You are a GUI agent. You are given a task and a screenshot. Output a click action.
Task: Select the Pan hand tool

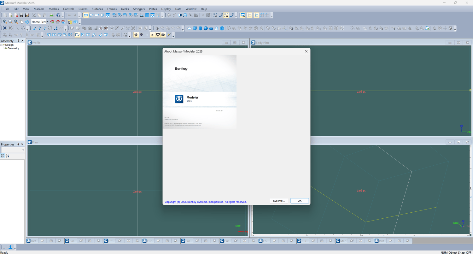[x=21, y=22]
